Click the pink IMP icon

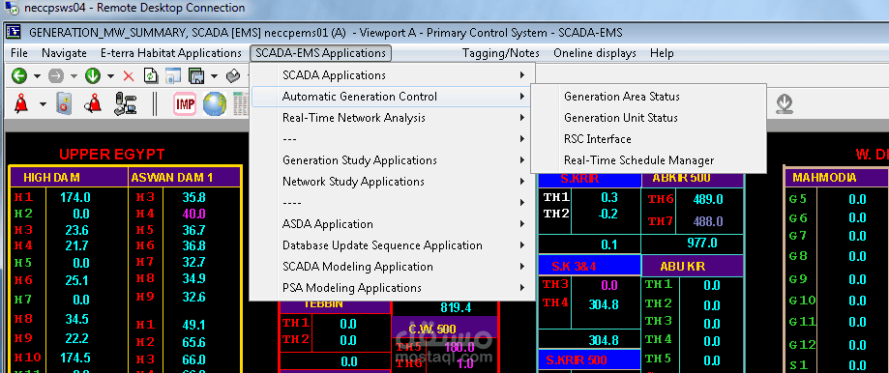coord(184,103)
